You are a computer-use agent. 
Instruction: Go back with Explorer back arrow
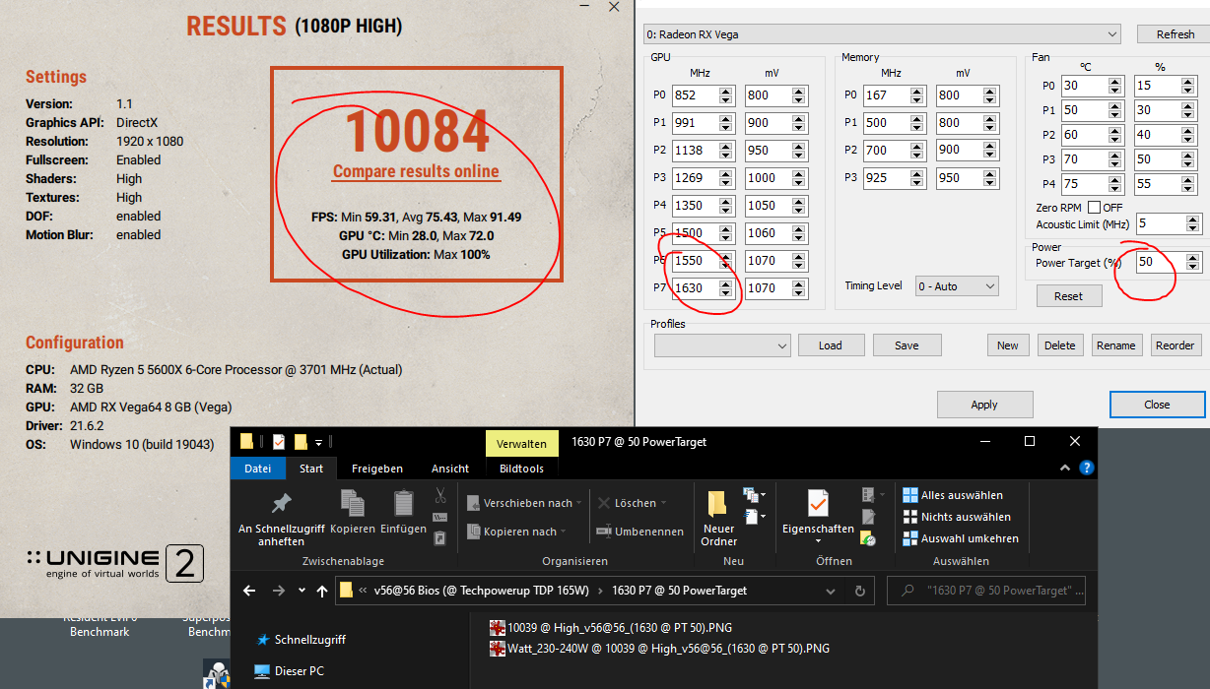point(249,591)
